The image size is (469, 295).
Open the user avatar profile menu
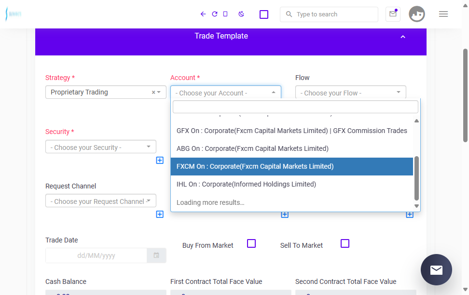[x=417, y=14]
